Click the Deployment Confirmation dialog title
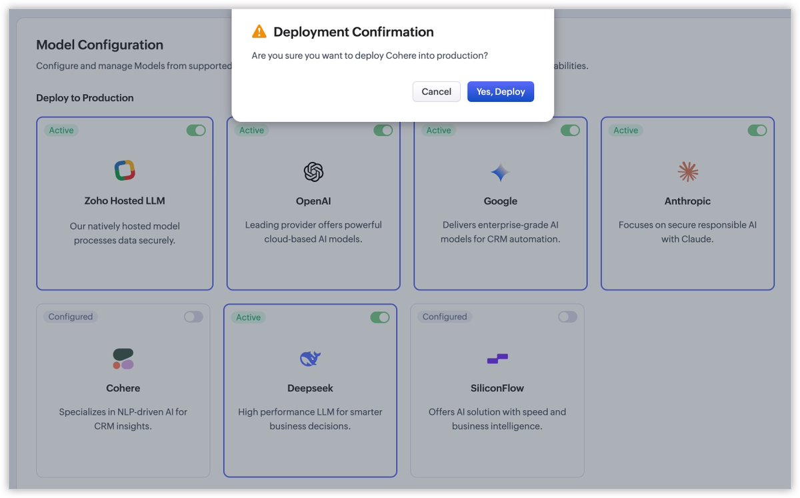The height and width of the screenshot is (498, 800). point(353,32)
